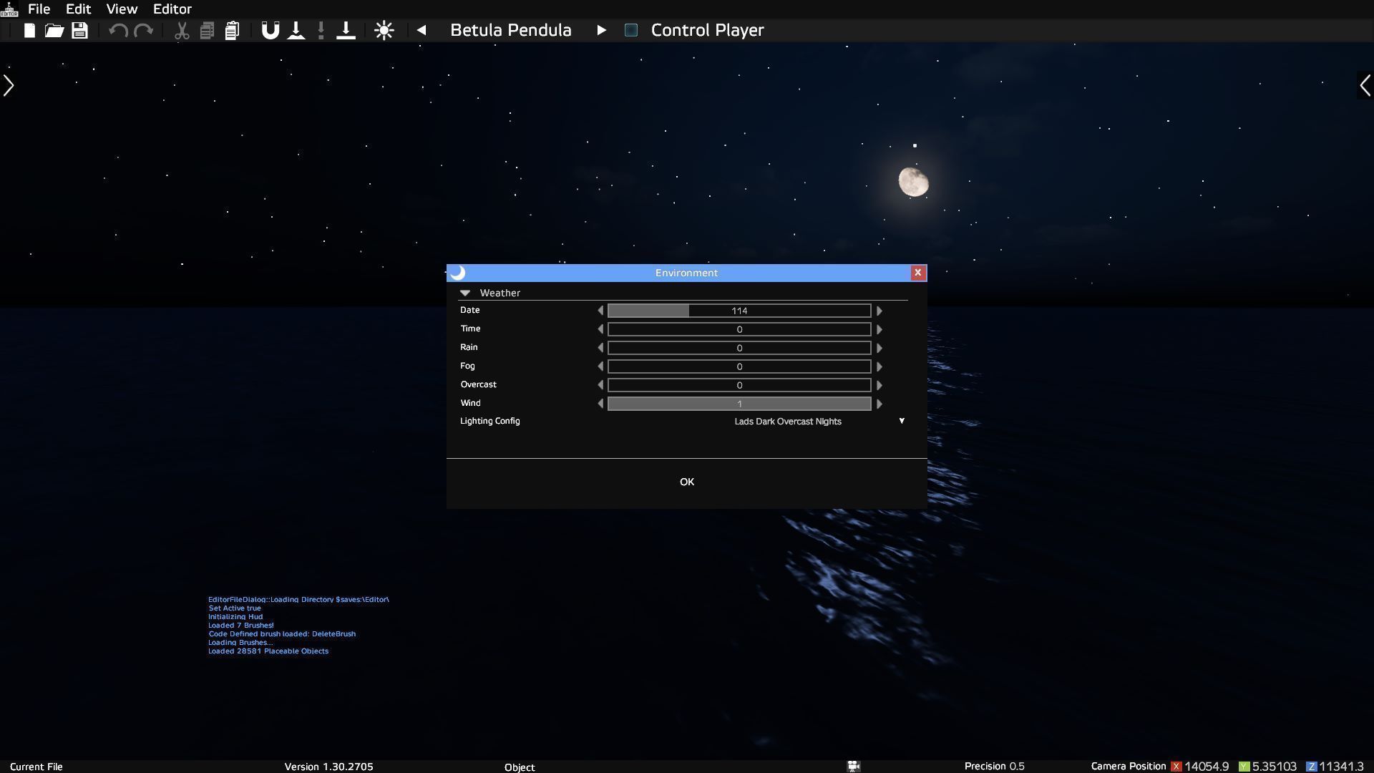Open a file with the folder icon
Image resolution: width=1374 pixels, height=773 pixels.
point(54,31)
